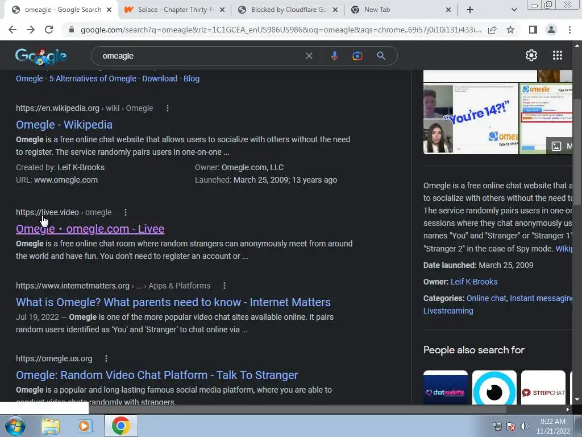The width and height of the screenshot is (582, 437).
Task: Open the Omegle - Wikipedia result
Action: click(64, 125)
